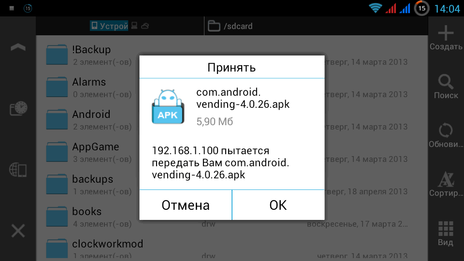Open the AppGame folder

tap(88, 152)
